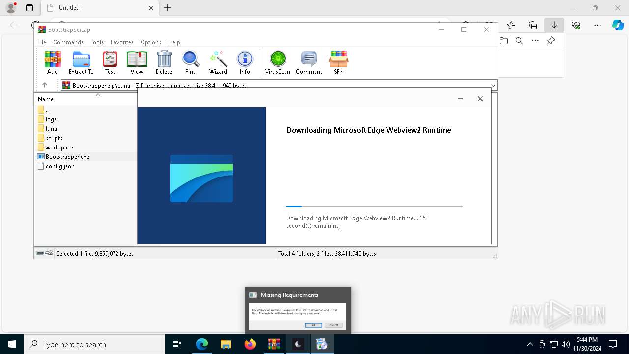
Task: Show hidden system tray icons
Action: point(530,344)
